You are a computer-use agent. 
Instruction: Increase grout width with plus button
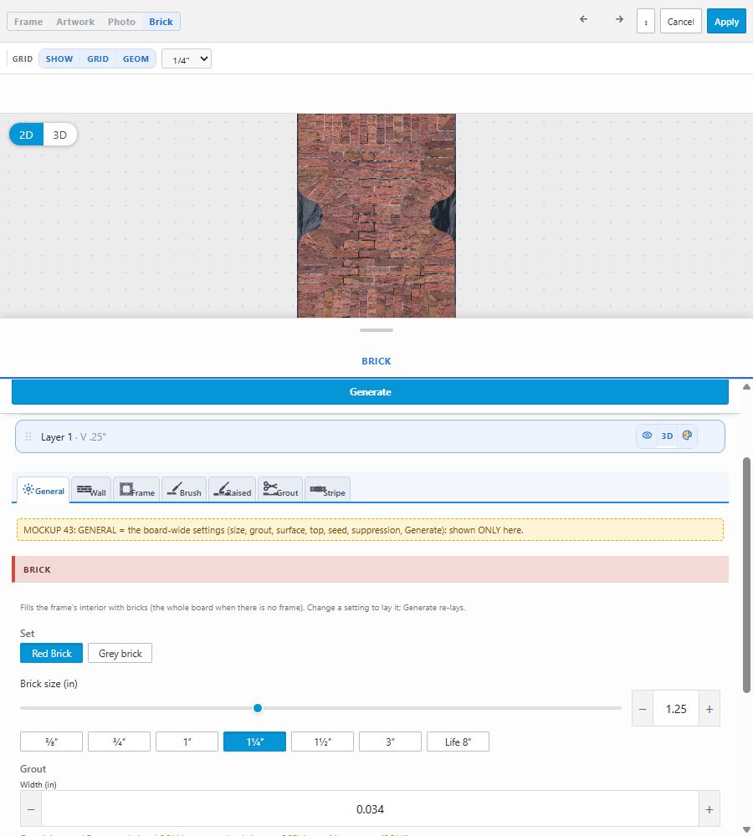tap(709, 808)
